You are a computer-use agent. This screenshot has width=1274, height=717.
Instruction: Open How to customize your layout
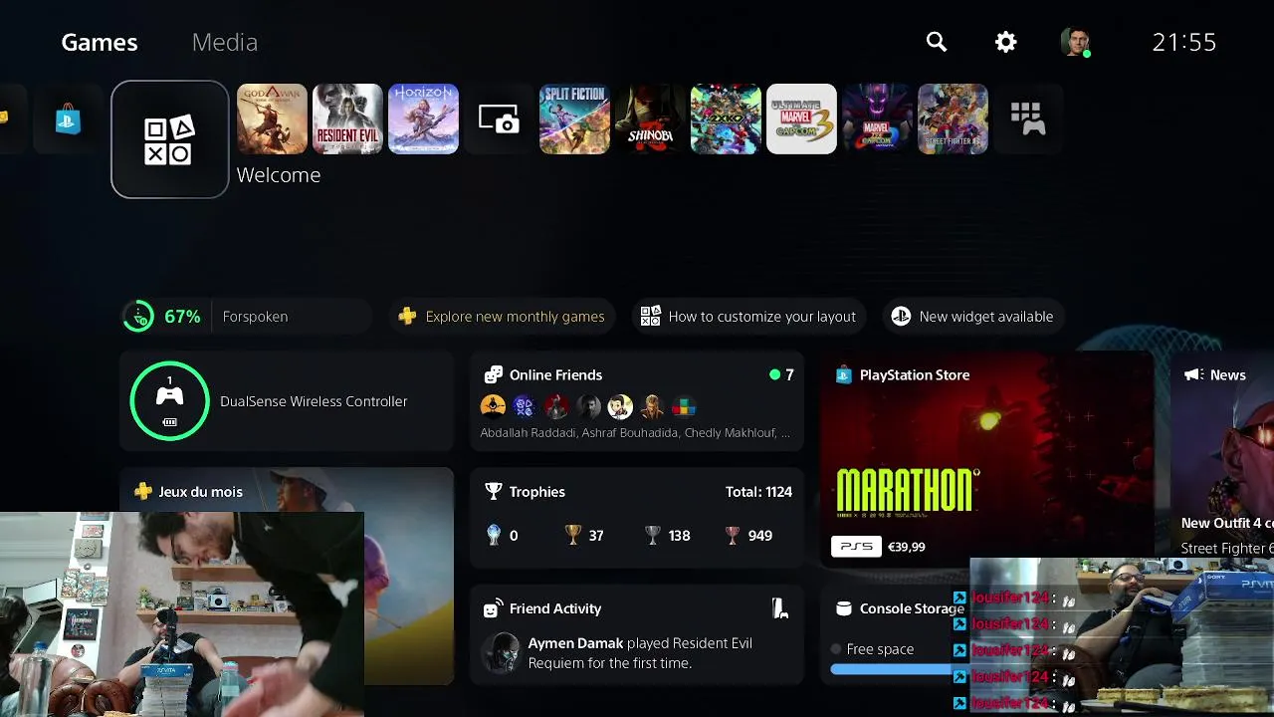coord(748,317)
